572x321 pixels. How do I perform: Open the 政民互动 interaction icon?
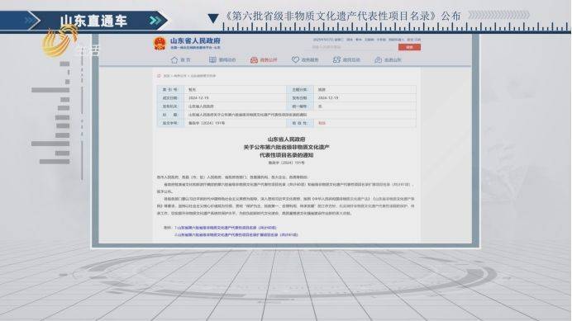point(336,59)
